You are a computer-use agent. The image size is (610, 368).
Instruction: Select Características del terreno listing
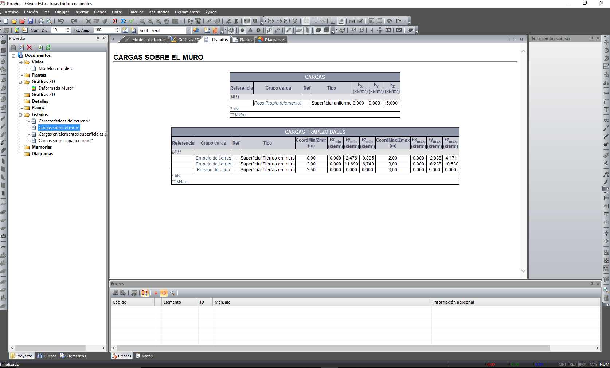(x=64, y=121)
